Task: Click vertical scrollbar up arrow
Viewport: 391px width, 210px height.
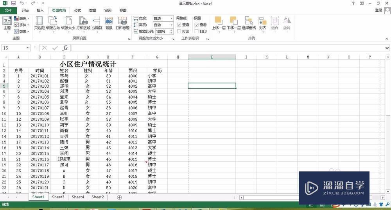Action: click(388, 57)
